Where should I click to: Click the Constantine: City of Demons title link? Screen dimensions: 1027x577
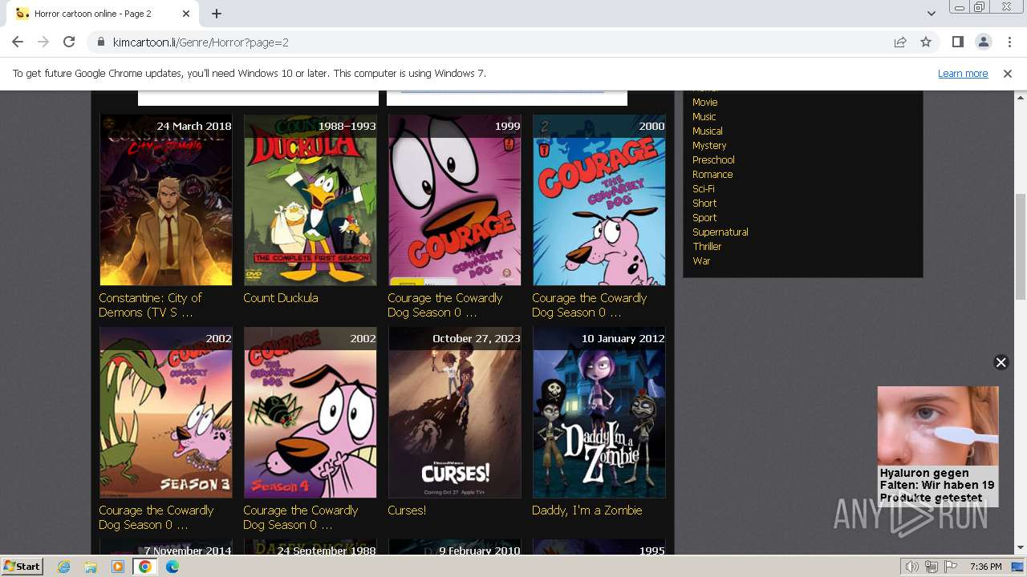coord(150,305)
